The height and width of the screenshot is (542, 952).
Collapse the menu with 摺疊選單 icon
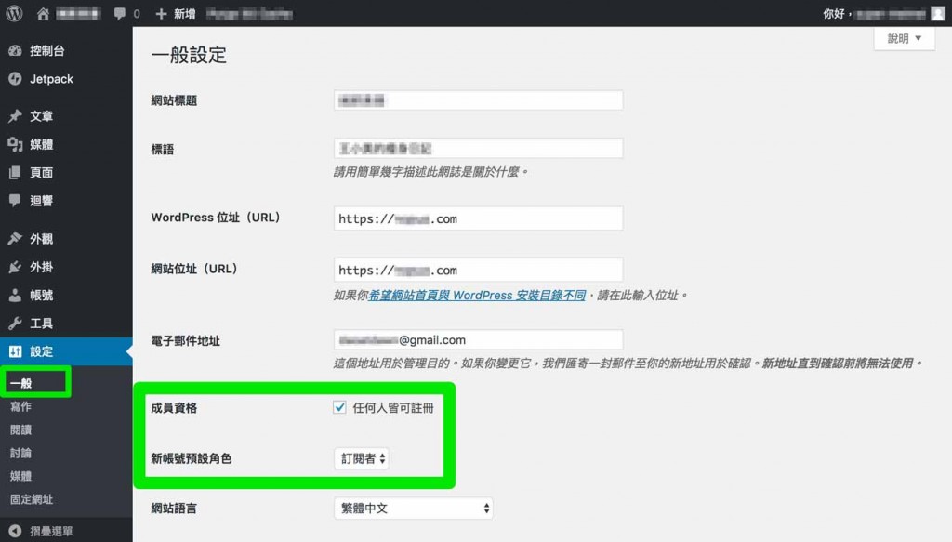[x=15, y=531]
